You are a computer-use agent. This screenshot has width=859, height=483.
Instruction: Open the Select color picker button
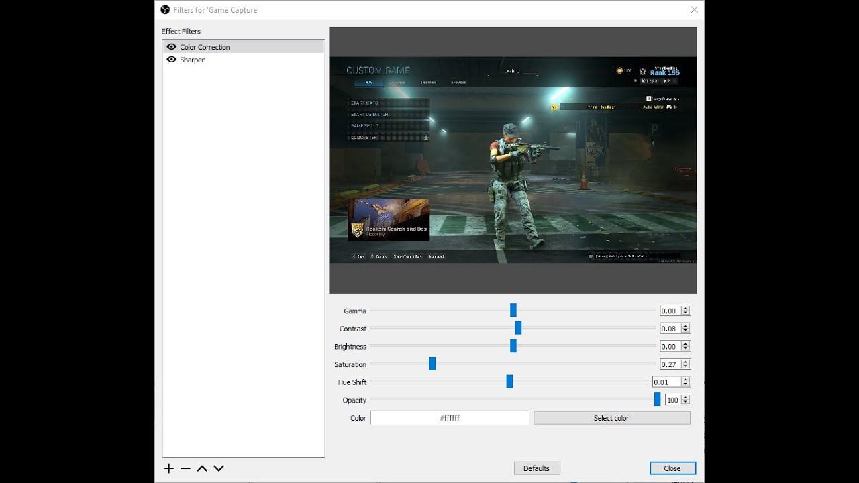[x=611, y=418]
